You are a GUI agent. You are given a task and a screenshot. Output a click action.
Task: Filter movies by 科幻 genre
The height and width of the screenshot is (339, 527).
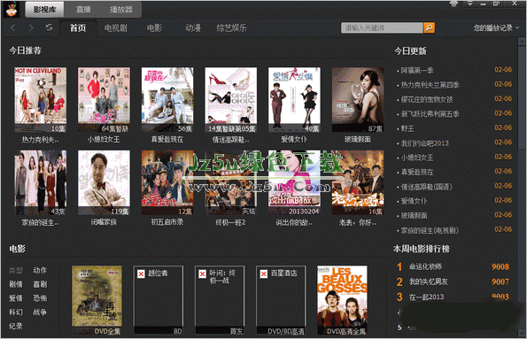point(16,312)
